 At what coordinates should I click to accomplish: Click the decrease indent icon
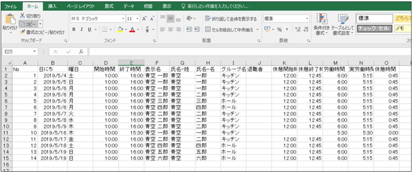click(x=189, y=30)
